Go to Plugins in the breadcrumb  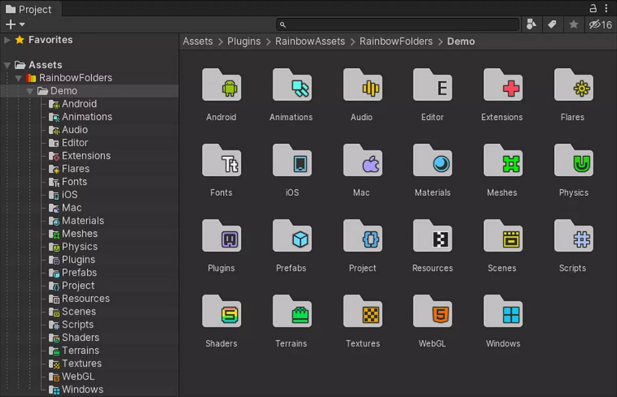click(x=244, y=41)
